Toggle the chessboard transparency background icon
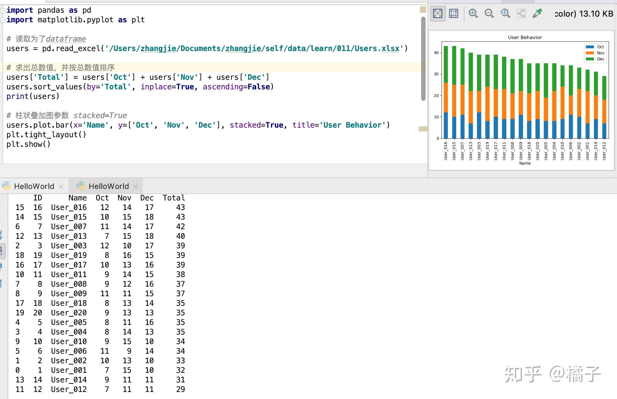The image size is (617, 399). click(438, 13)
